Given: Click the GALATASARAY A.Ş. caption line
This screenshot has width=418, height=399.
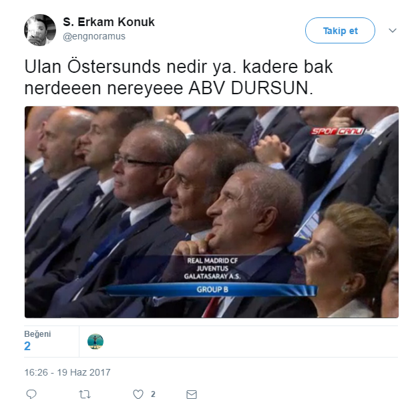Looking at the screenshot, I should coord(212,276).
